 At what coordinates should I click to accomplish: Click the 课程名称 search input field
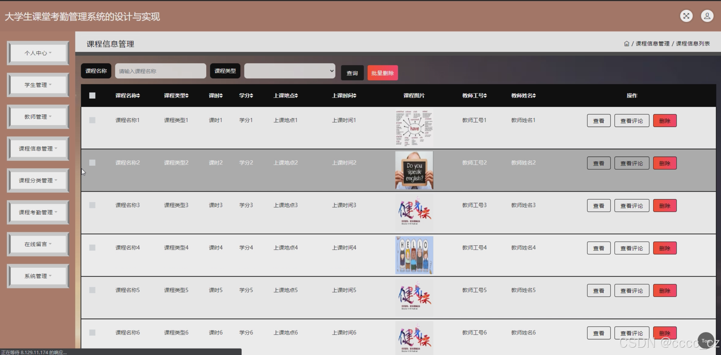[160, 71]
